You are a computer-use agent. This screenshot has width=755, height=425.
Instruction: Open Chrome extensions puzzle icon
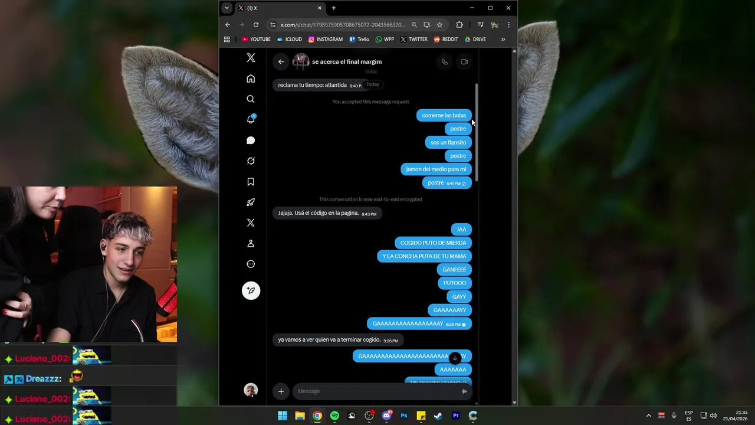459,25
